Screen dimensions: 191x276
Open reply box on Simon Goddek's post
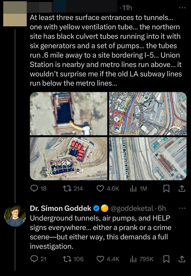tap(34, 259)
